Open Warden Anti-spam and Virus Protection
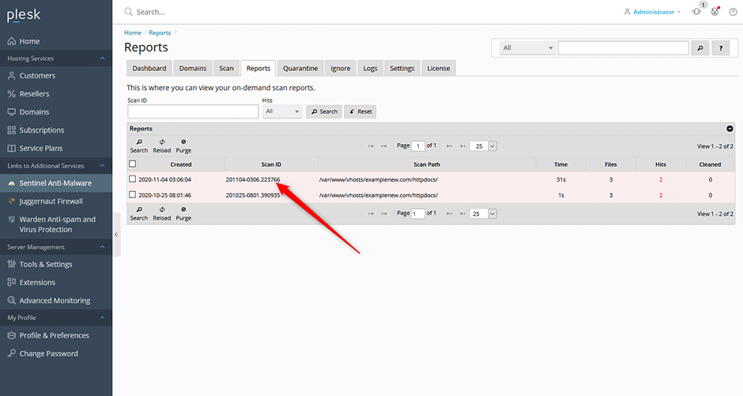Image resolution: width=743 pixels, height=396 pixels. click(56, 224)
